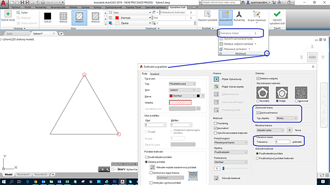Open the Vzor ANSI31 pattern dropdown

click(x=182, y=90)
